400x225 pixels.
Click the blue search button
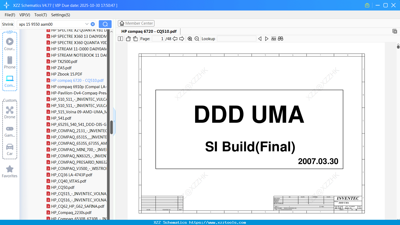(x=105, y=24)
